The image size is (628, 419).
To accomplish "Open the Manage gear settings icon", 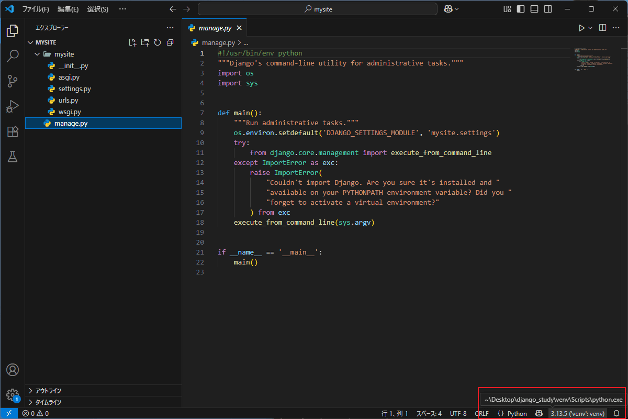I will [13, 395].
